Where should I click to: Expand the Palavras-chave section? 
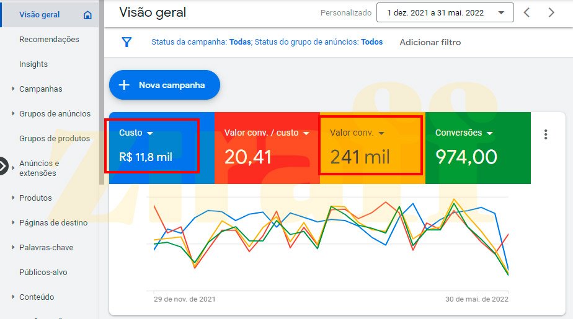click(x=13, y=248)
